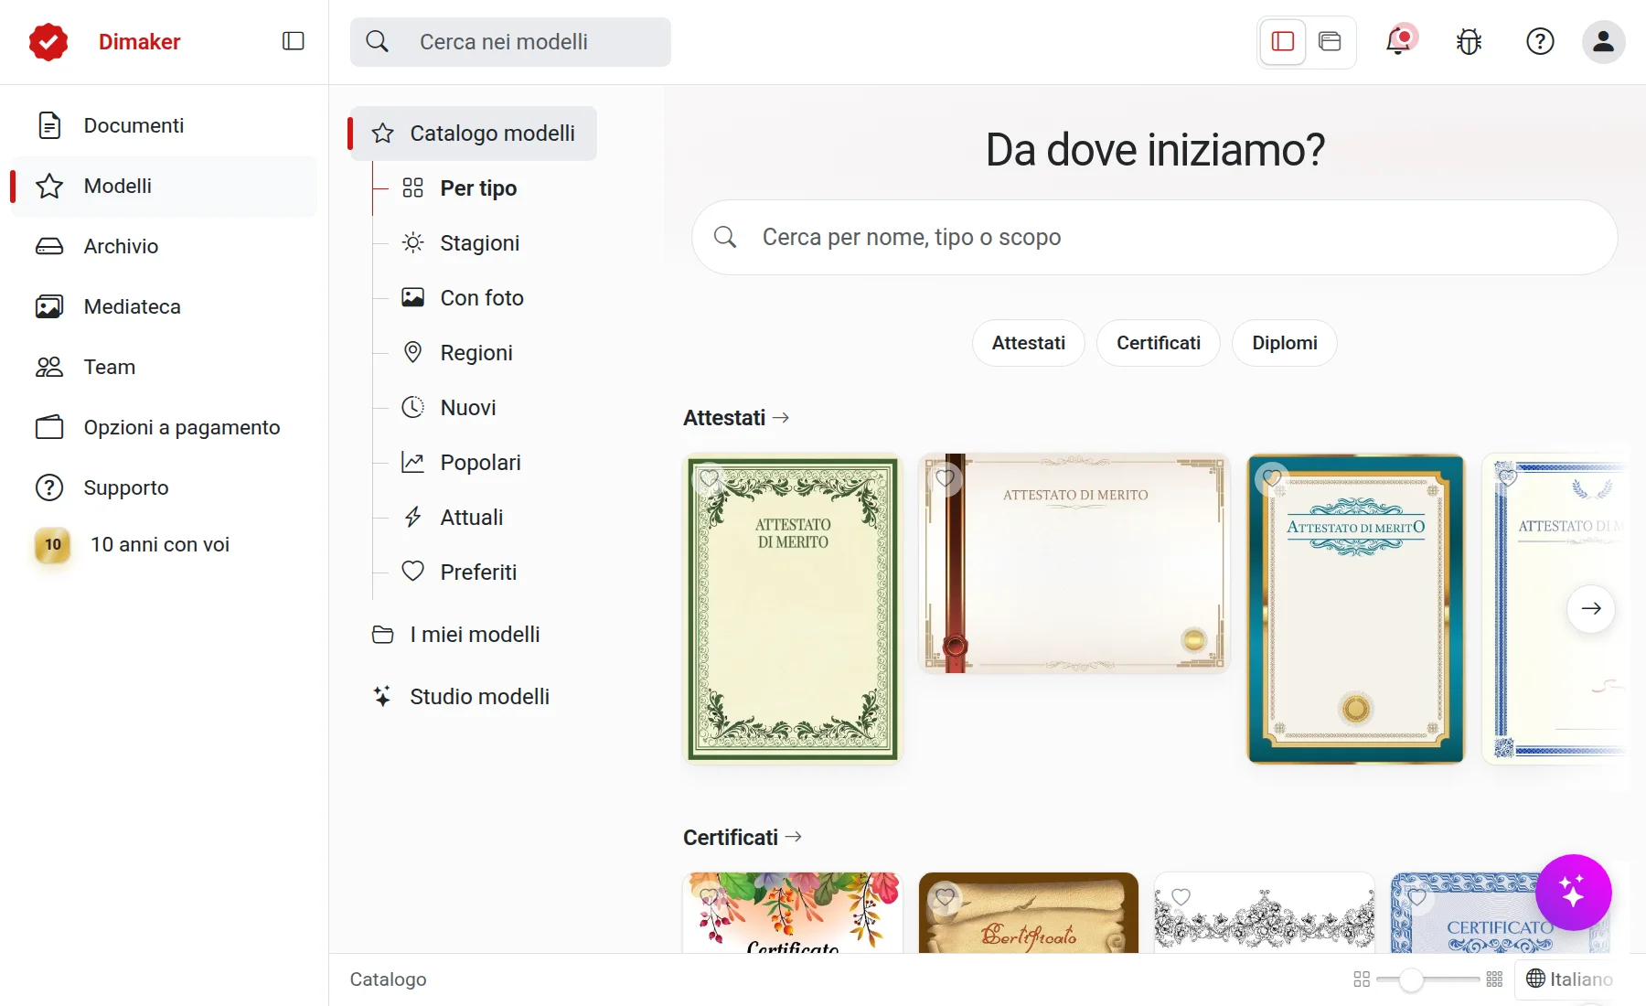Expand the Attestati section
The height and width of the screenshot is (1006, 1646).
(736, 418)
